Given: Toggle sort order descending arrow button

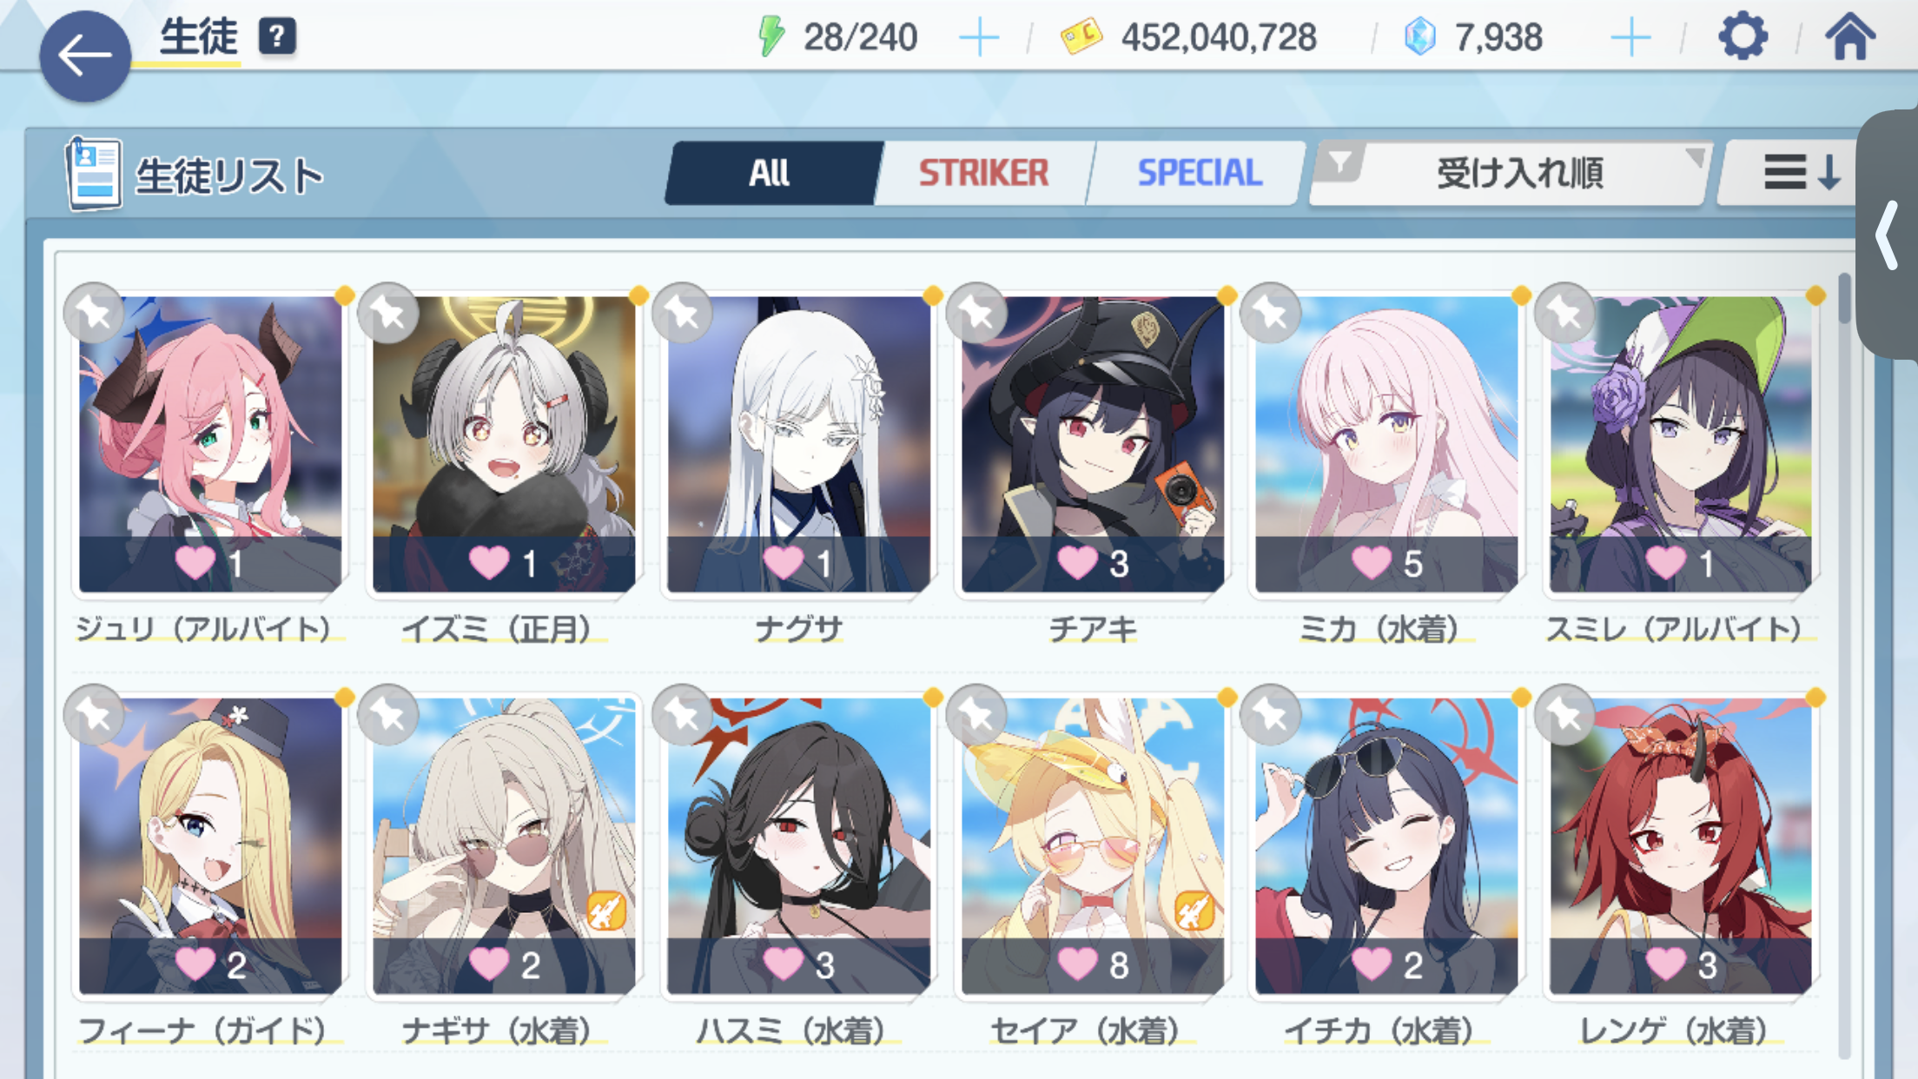Looking at the screenshot, I should (x=1800, y=173).
